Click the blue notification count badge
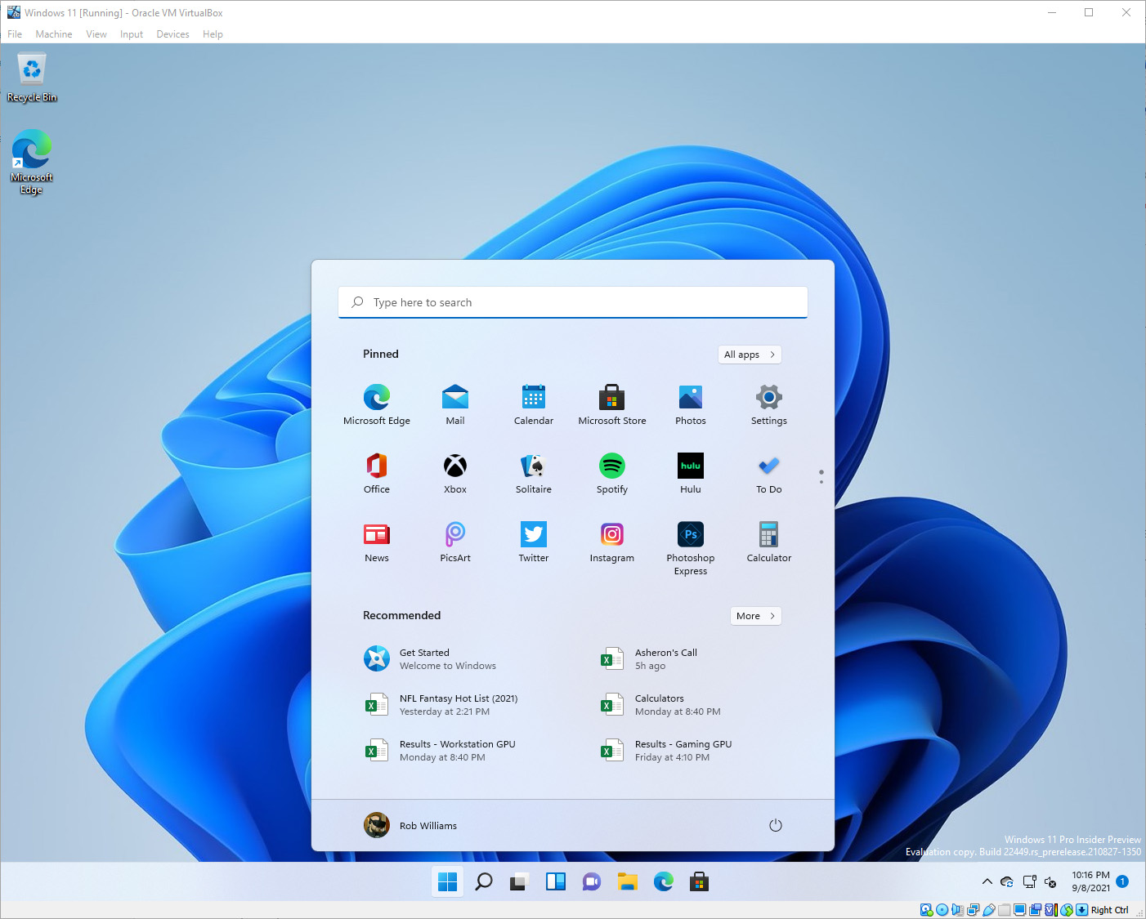This screenshot has width=1146, height=919. tap(1122, 881)
